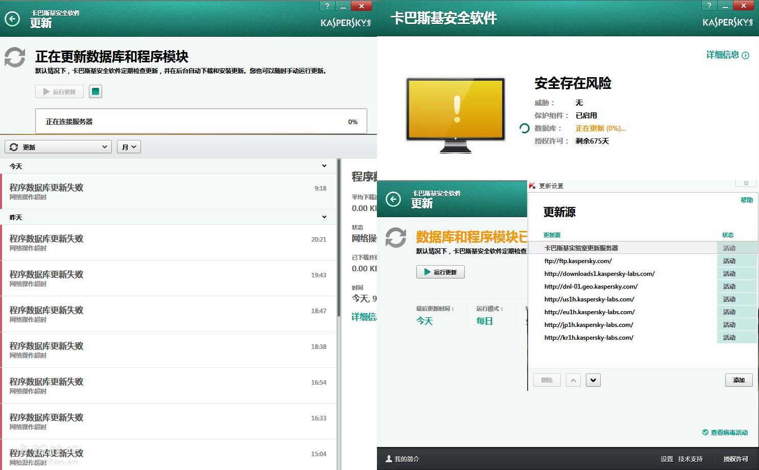Click the refresh icon beside the updating databases heading
The image size is (759, 470).
(15, 57)
